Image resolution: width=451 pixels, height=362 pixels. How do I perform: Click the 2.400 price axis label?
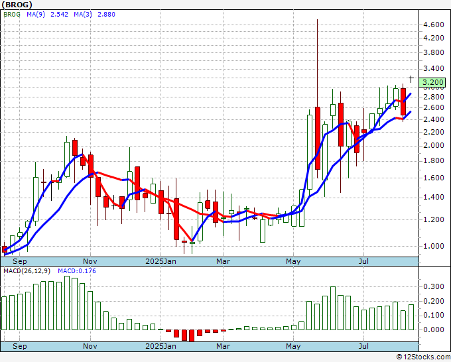point(434,119)
